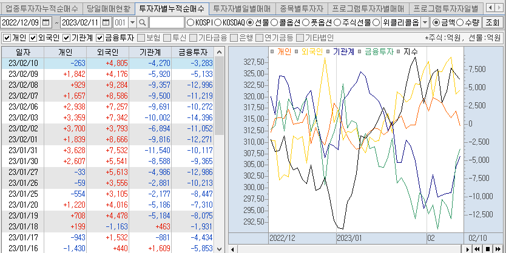Toggle the 개인 checkbox
This screenshot has height=253, width=506.
click(7, 38)
